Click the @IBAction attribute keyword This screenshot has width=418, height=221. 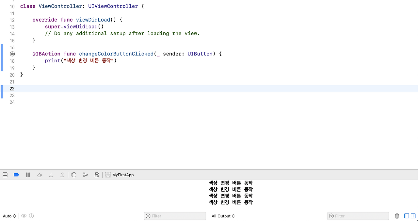coord(46,54)
